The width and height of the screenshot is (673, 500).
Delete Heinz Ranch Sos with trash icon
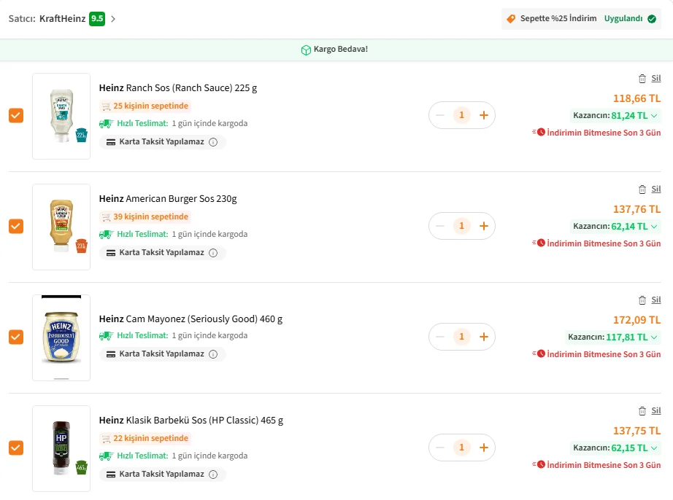(642, 79)
